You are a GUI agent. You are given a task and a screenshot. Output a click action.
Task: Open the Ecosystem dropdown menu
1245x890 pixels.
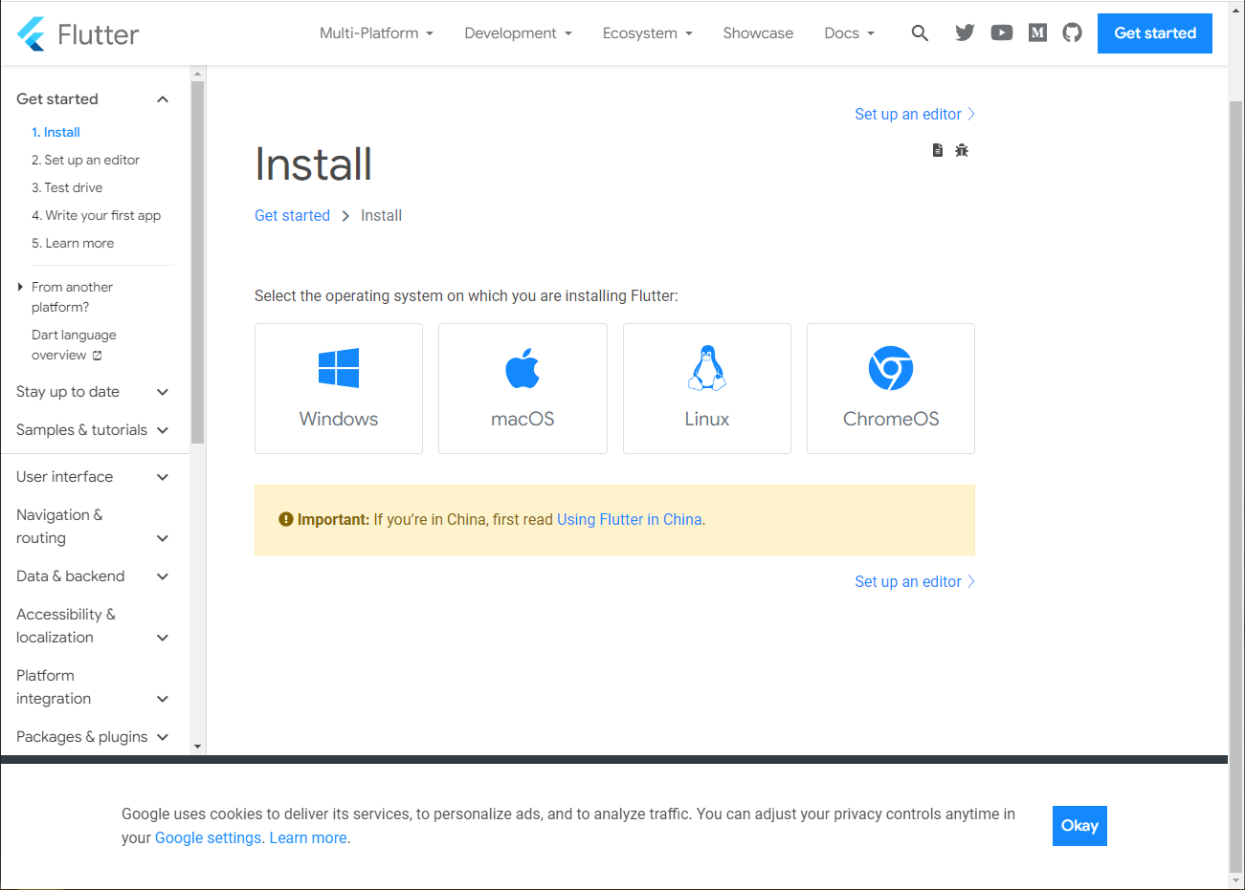tap(648, 33)
